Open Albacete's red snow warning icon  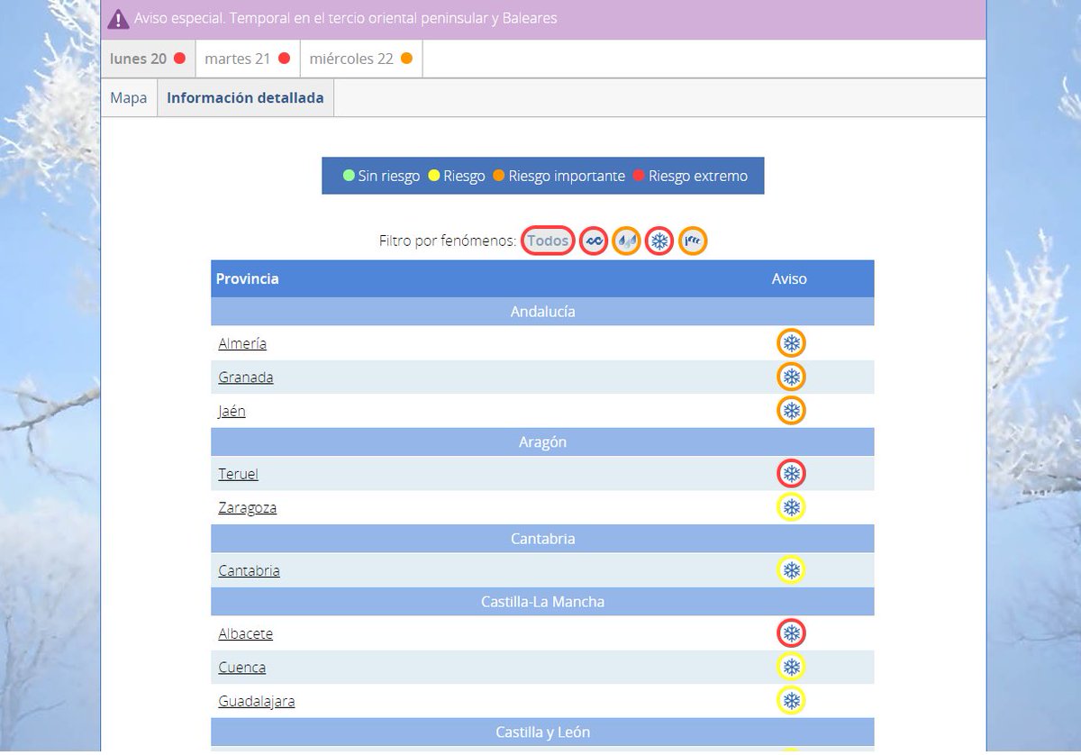(x=791, y=633)
